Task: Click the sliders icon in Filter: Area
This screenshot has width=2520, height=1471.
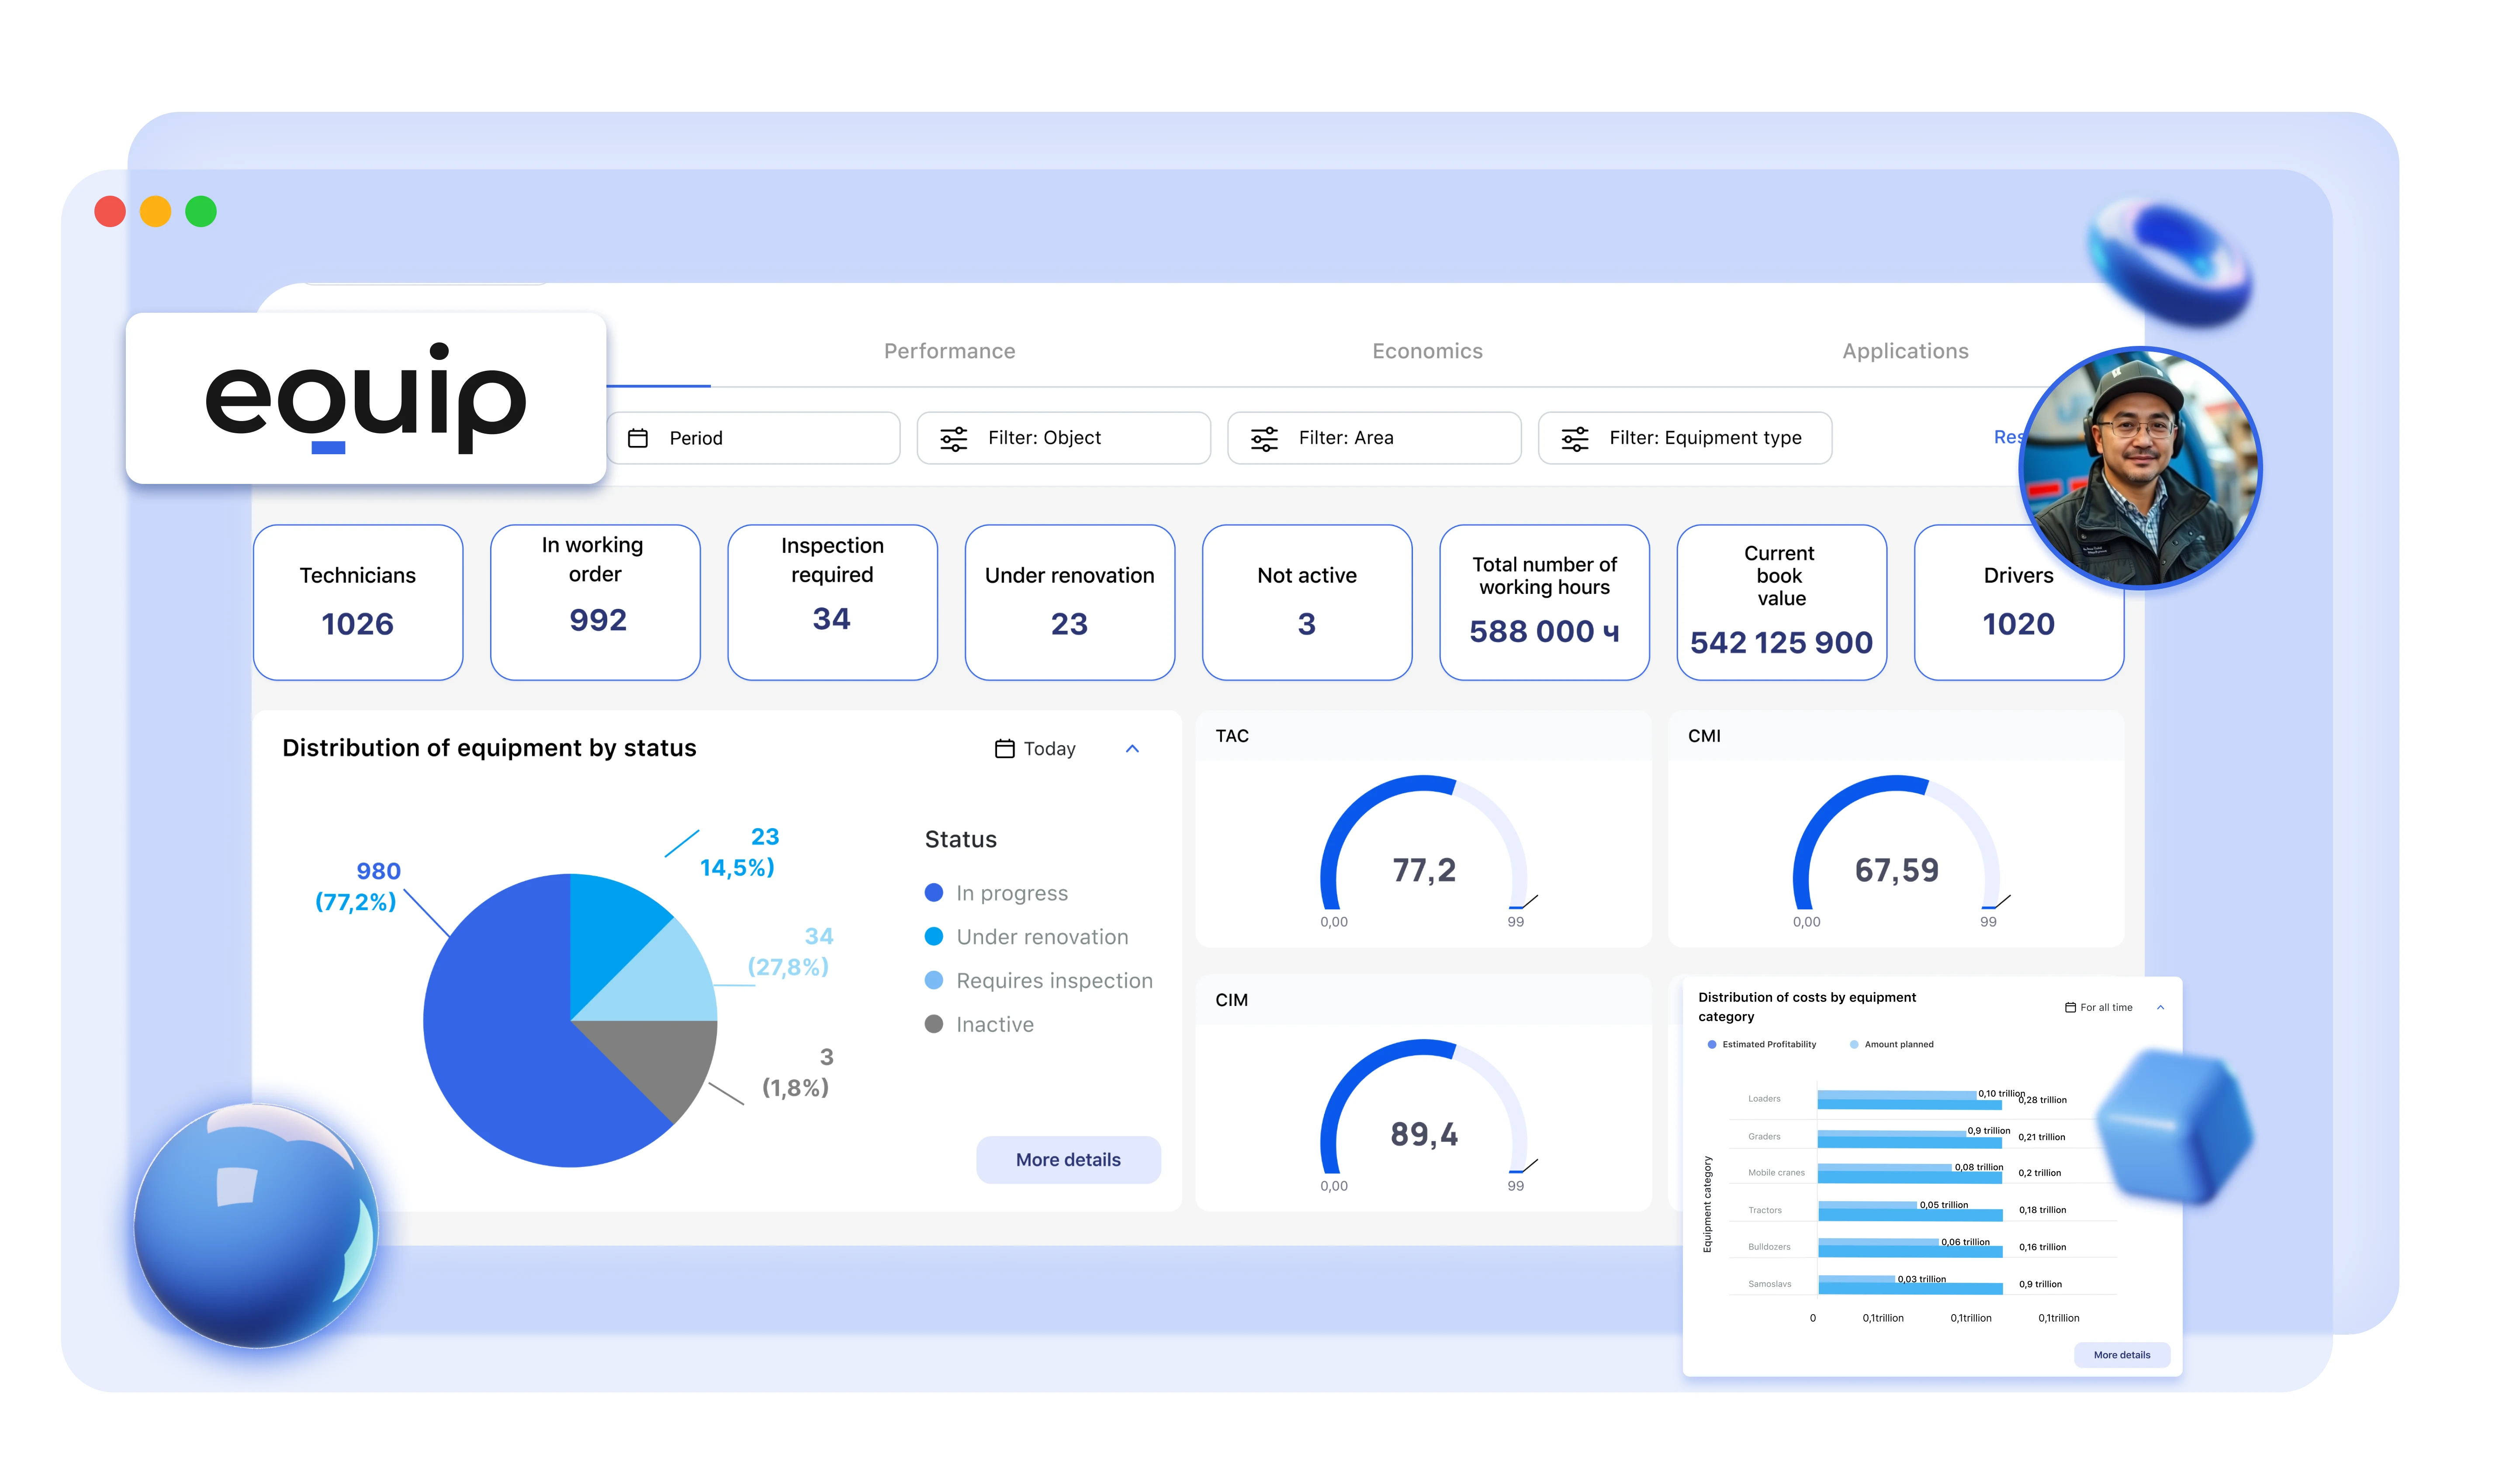Action: [x=1264, y=438]
